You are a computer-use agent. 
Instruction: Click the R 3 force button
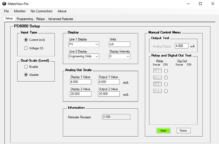tap(157, 84)
